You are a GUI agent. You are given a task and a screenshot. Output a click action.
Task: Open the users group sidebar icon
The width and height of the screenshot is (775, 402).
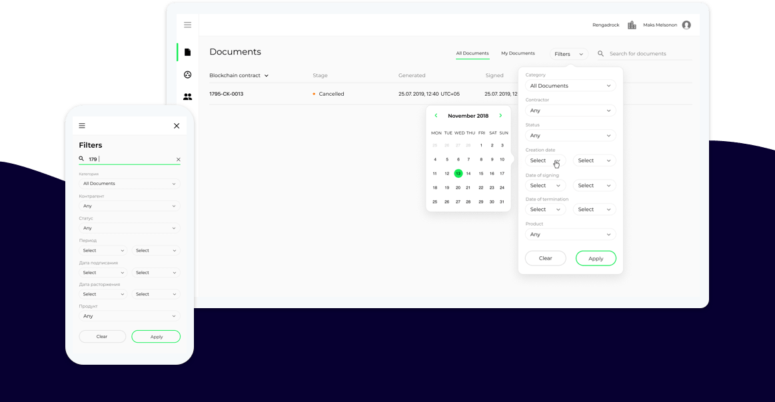(187, 97)
